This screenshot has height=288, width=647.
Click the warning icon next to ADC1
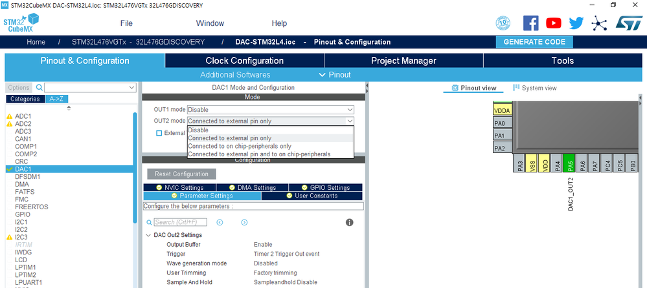10,116
